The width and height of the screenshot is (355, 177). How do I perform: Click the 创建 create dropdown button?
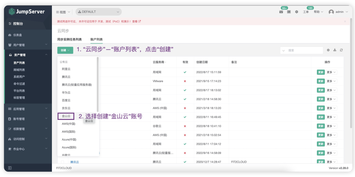click(x=65, y=50)
